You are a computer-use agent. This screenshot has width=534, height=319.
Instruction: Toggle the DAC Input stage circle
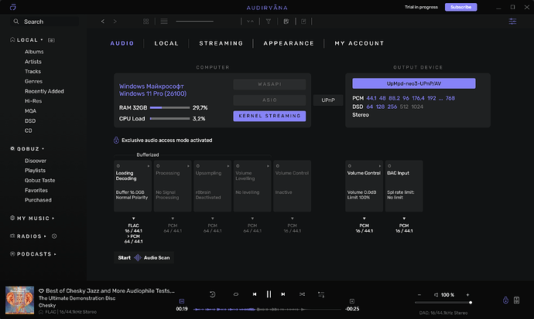(389, 166)
